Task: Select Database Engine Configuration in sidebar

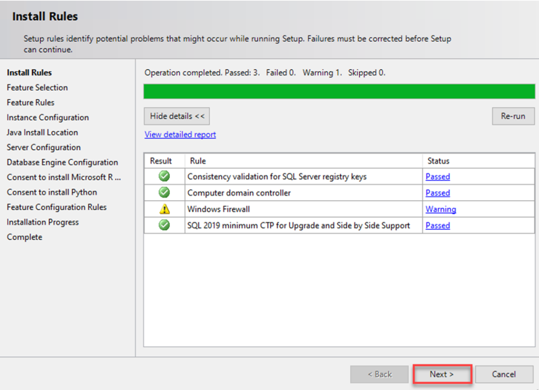Action: coord(62,162)
